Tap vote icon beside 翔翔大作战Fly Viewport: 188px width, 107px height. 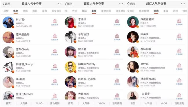point(117,67)
